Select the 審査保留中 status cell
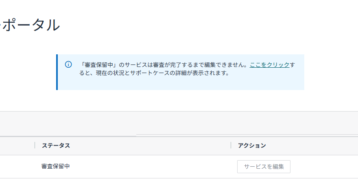 coord(56,166)
